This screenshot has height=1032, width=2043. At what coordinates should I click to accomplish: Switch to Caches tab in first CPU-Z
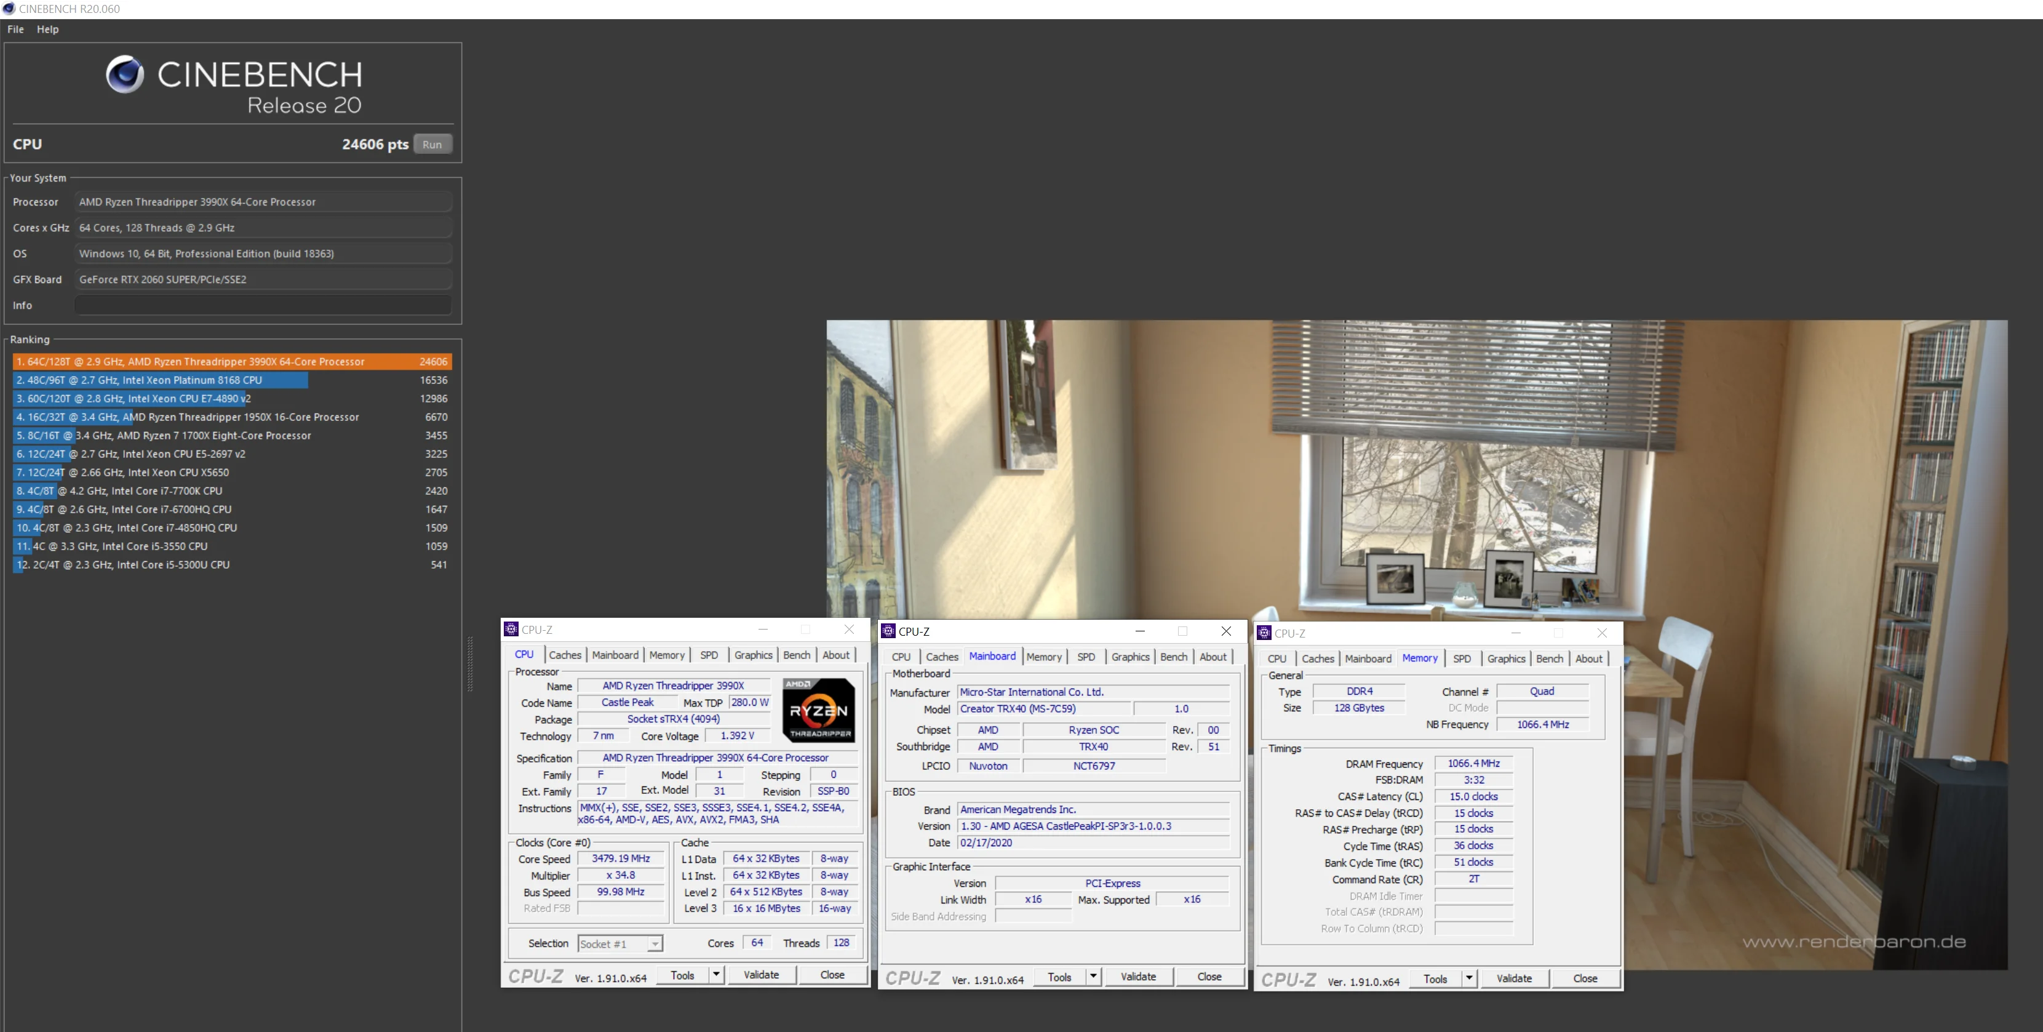tap(565, 655)
